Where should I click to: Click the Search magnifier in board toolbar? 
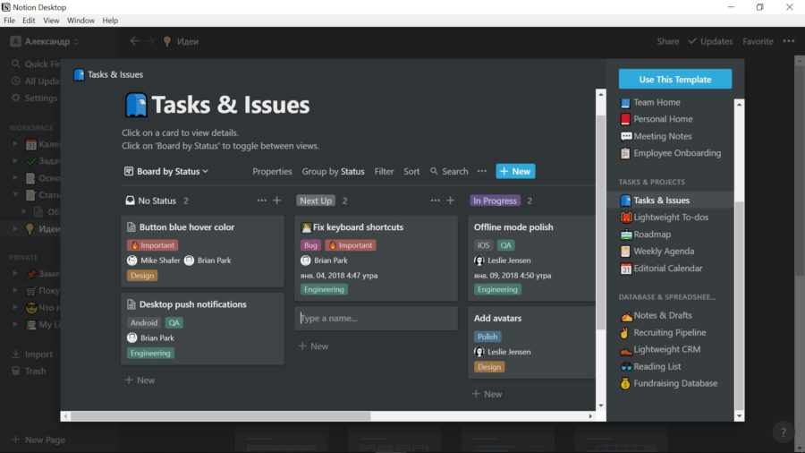point(434,171)
